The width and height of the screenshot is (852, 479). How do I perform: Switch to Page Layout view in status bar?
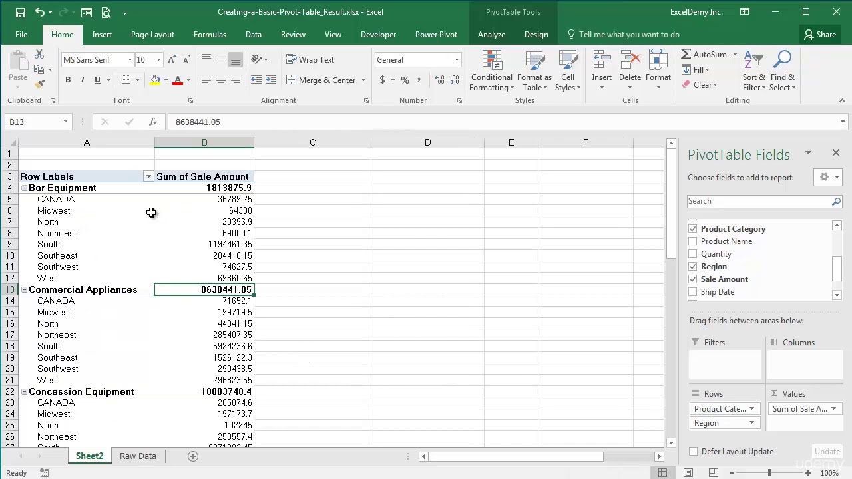click(x=688, y=473)
